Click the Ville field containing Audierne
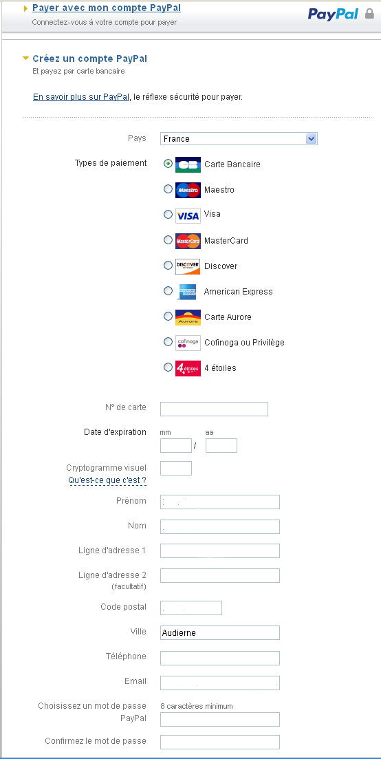The image size is (381, 759). click(x=220, y=632)
